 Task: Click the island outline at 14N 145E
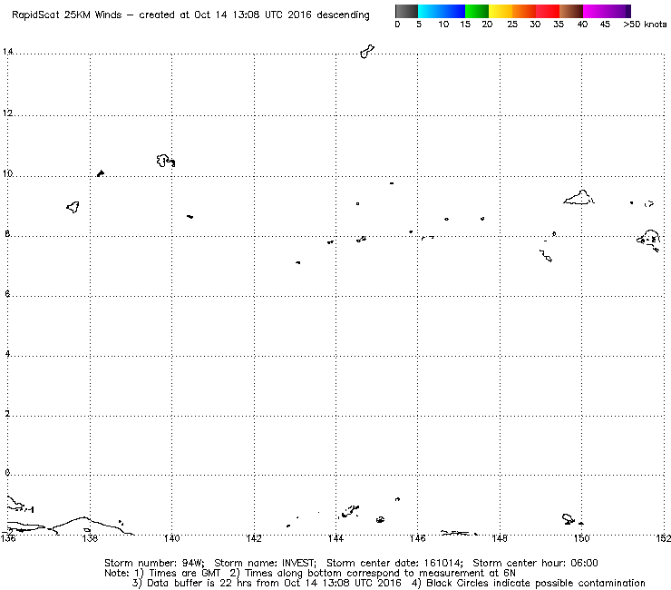(x=367, y=52)
